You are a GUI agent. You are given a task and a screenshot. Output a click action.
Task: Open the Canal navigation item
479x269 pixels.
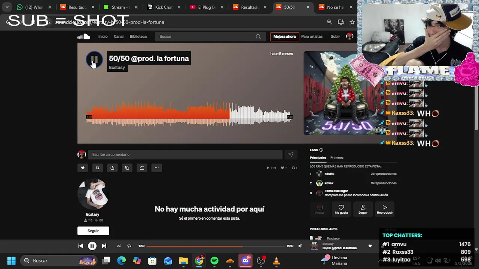coord(119,37)
